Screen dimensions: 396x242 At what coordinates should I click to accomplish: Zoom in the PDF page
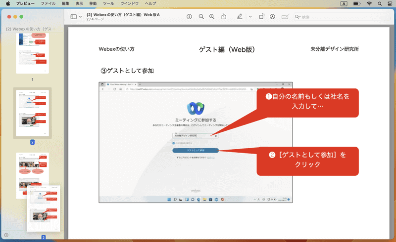(212, 17)
